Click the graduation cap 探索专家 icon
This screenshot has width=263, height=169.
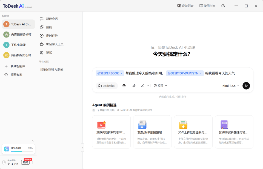click(x=6, y=75)
